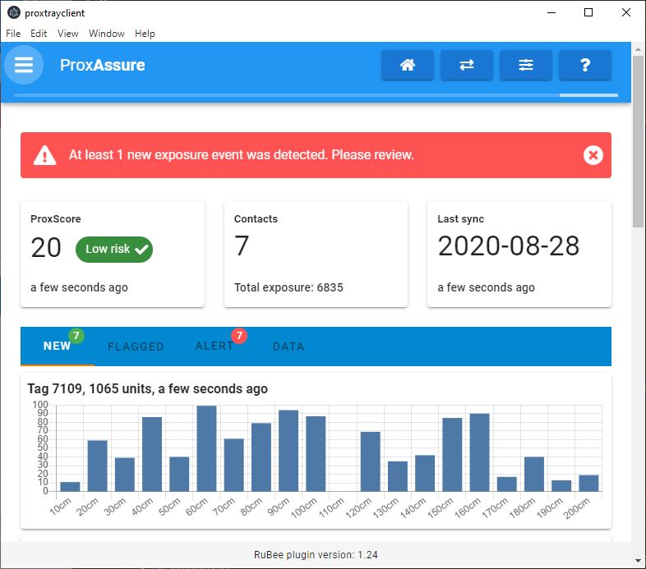646x569 pixels.
Task: Switch to the FLAGGED tab
Action: (x=136, y=346)
